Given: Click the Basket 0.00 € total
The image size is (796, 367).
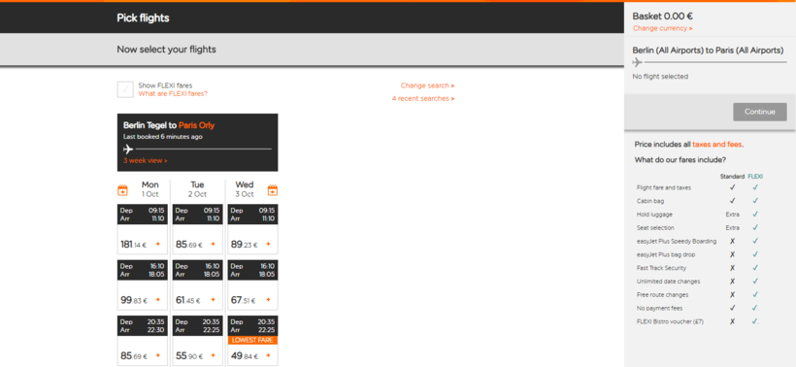Looking at the screenshot, I should coord(662,17).
